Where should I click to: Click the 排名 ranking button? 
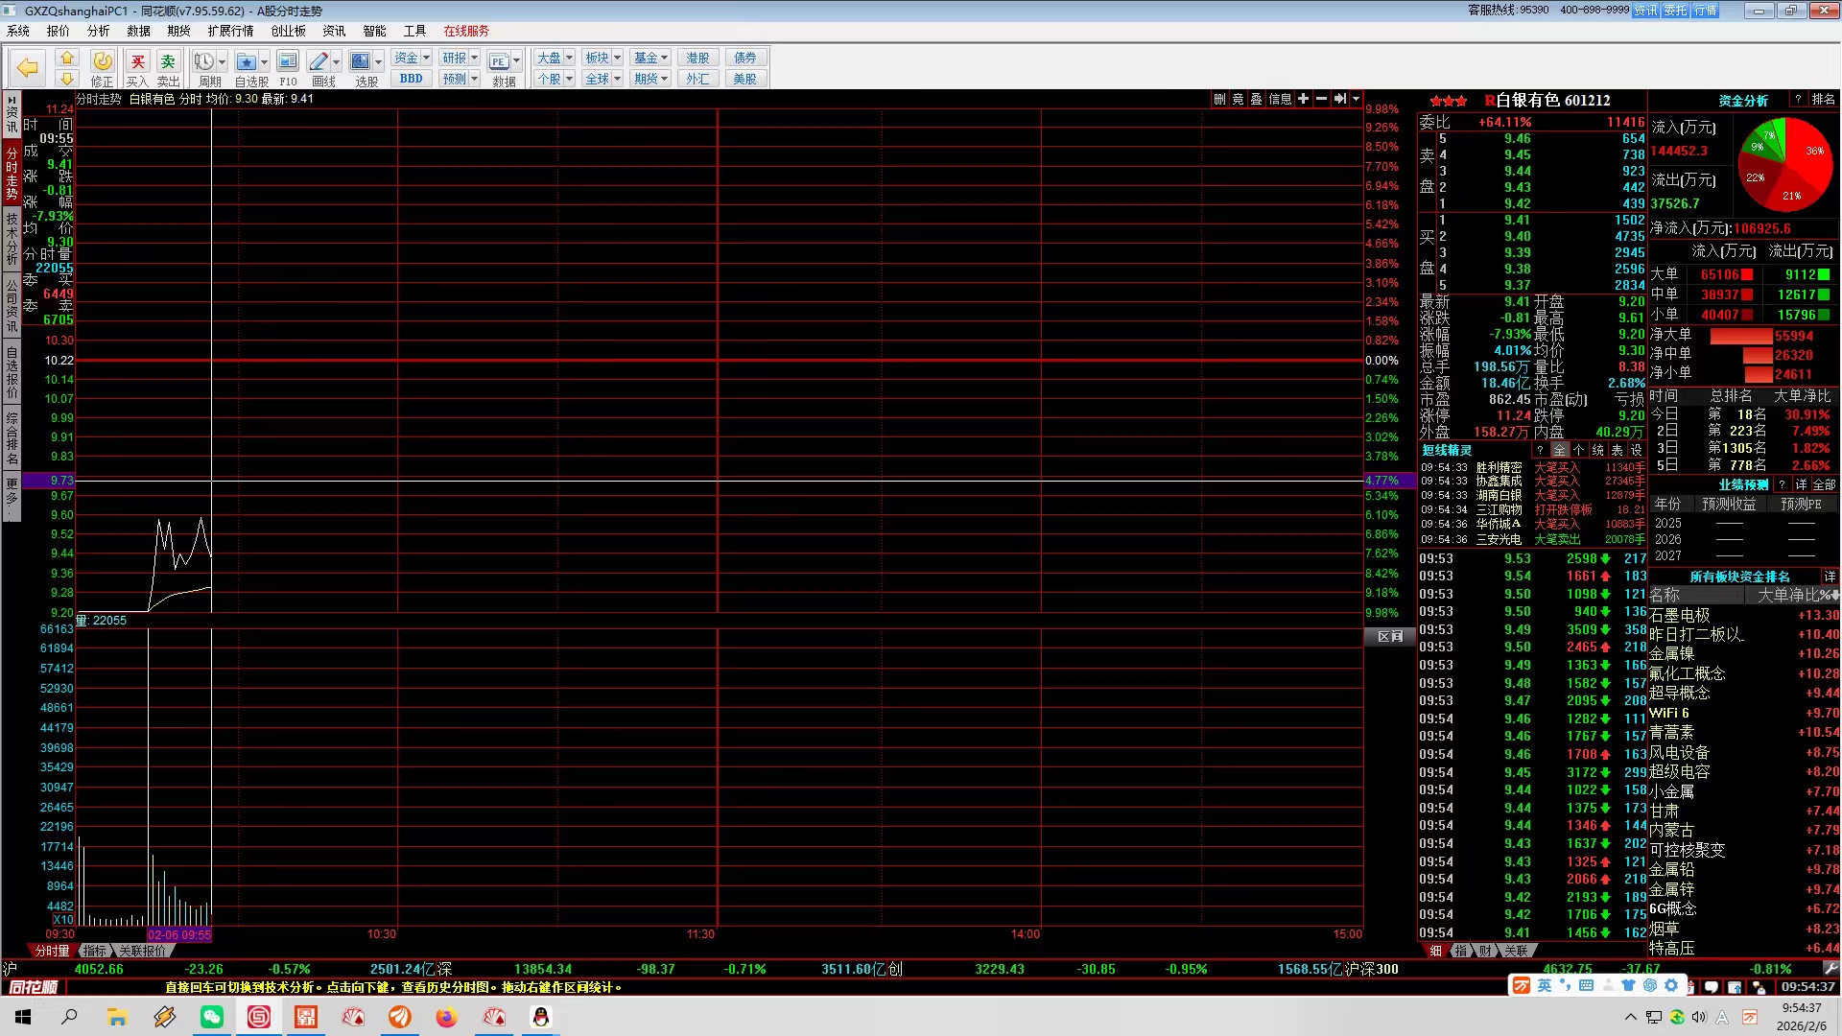pos(1823,100)
